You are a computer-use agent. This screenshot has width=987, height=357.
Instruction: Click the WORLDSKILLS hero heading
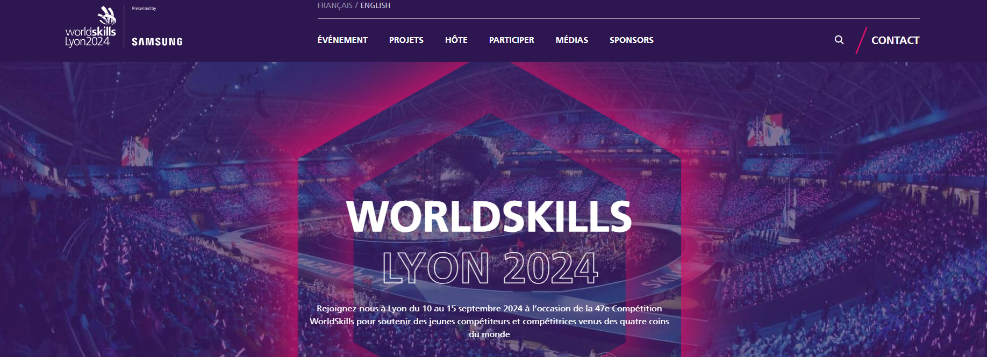489,216
